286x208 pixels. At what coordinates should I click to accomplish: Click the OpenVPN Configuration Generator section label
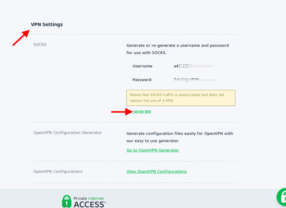(x=67, y=133)
